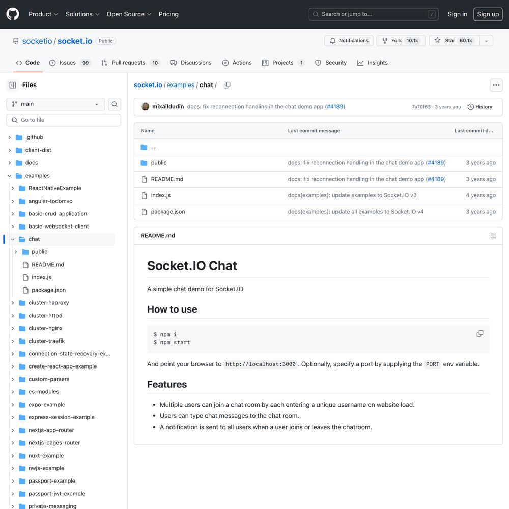This screenshot has height=509, width=509.
Task: Open the Open Source menu
Action: click(x=129, y=14)
